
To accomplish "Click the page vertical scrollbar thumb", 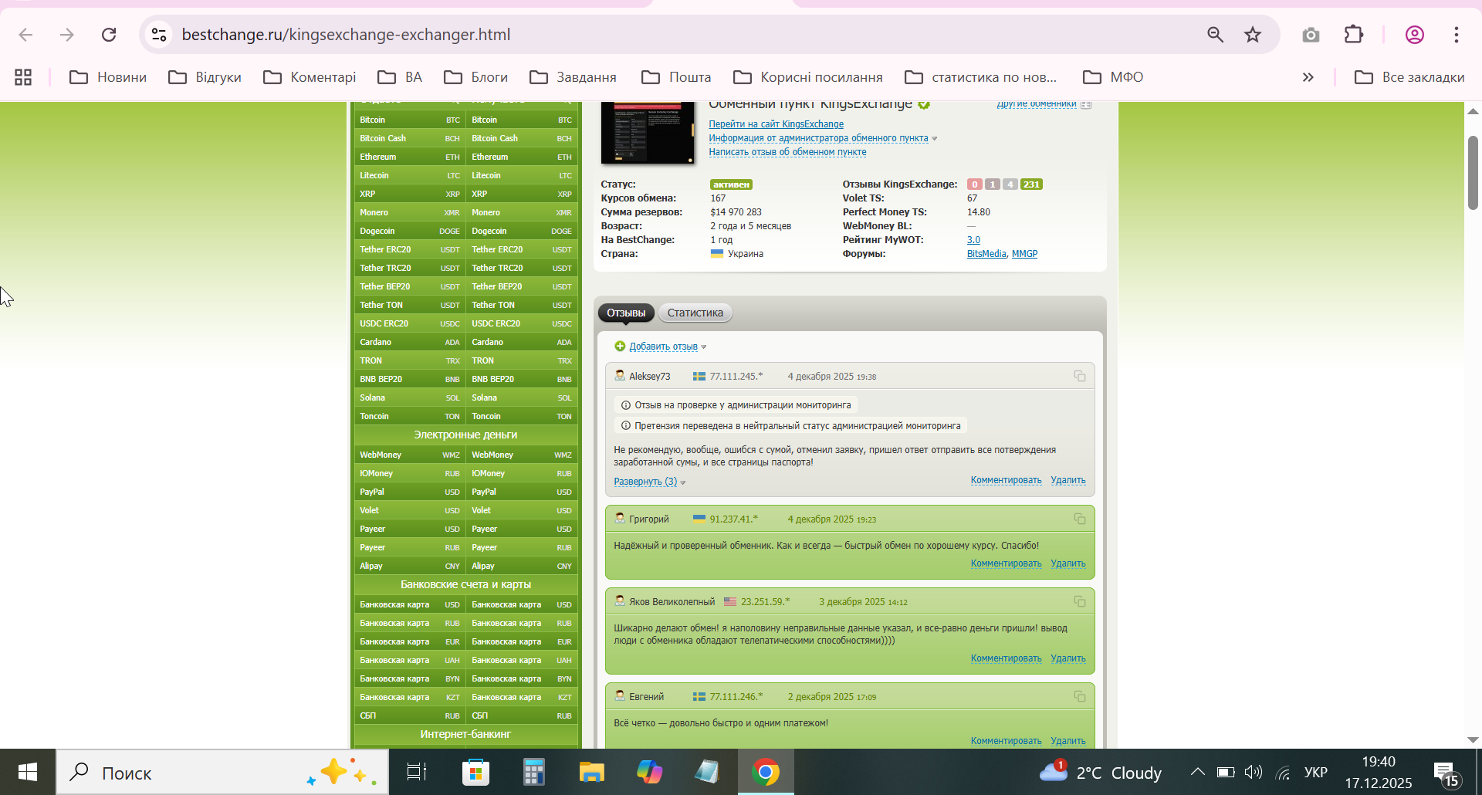I will pos(1473,173).
